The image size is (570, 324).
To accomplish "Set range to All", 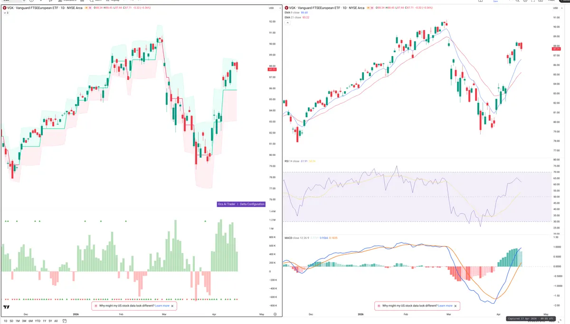I will (x=56, y=321).
